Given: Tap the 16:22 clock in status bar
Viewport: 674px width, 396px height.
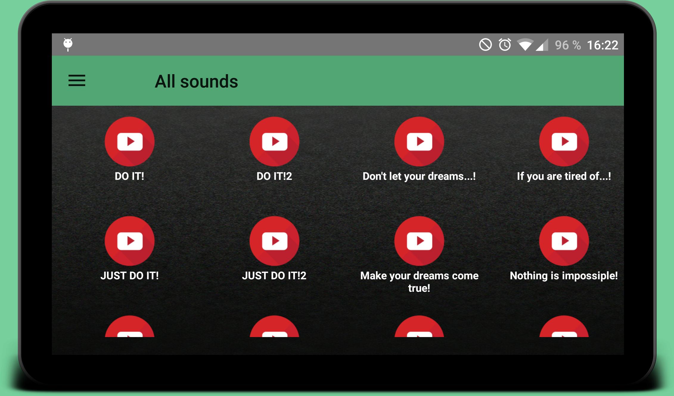Looking at the screenshot, I should pos(602,45).
